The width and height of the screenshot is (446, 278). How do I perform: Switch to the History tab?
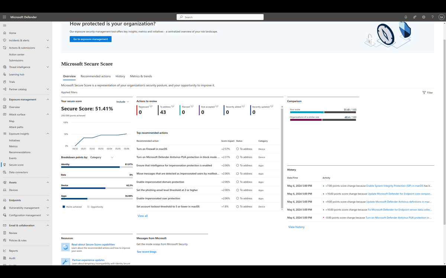click(120, 76)
